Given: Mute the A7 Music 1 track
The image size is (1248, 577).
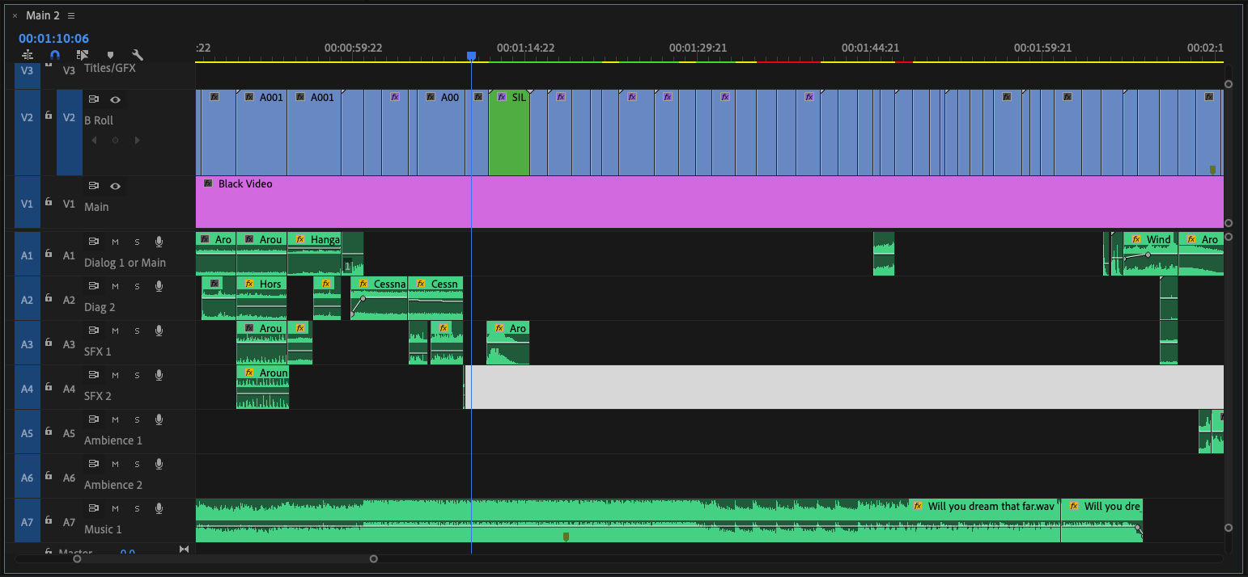Looking at the screenshot, I should point(116,508).
